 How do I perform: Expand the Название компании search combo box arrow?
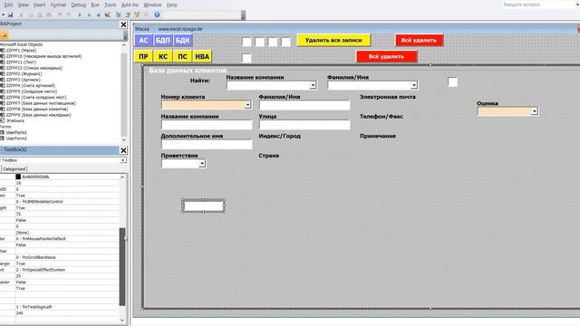pyautogui.click(x=313, y=85)
